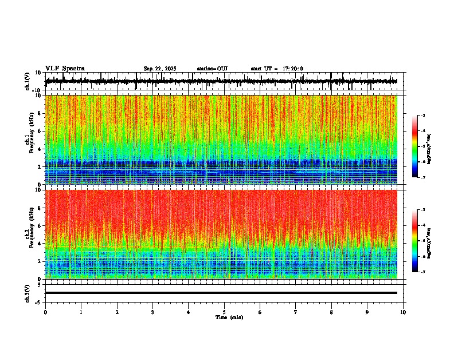Select the "start UT = 17:20:0" text

(277, 69)
